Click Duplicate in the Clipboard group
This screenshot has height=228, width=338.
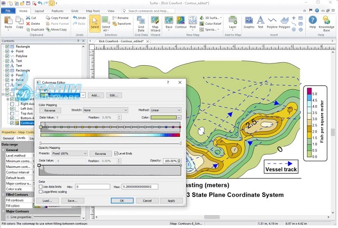[35, 29]
